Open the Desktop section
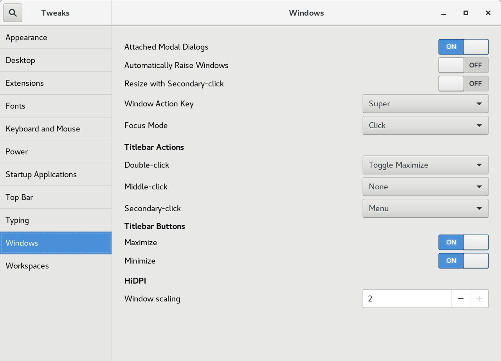Image resolution: width=501 pixels, height=361 pixels. tap(56, 60)
